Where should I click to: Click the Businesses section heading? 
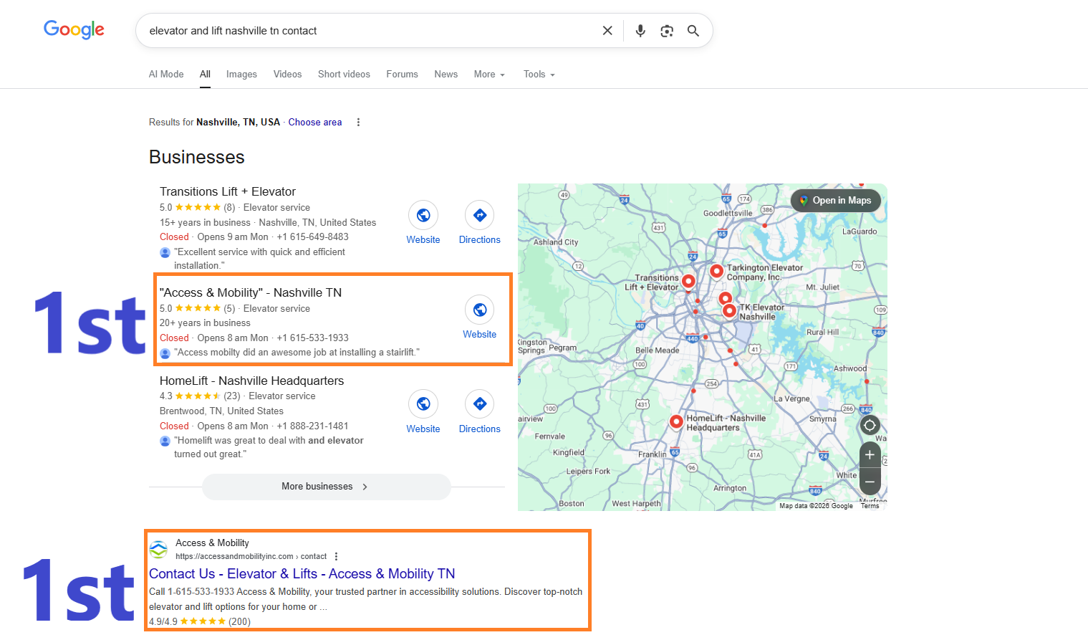coord(197,158)
